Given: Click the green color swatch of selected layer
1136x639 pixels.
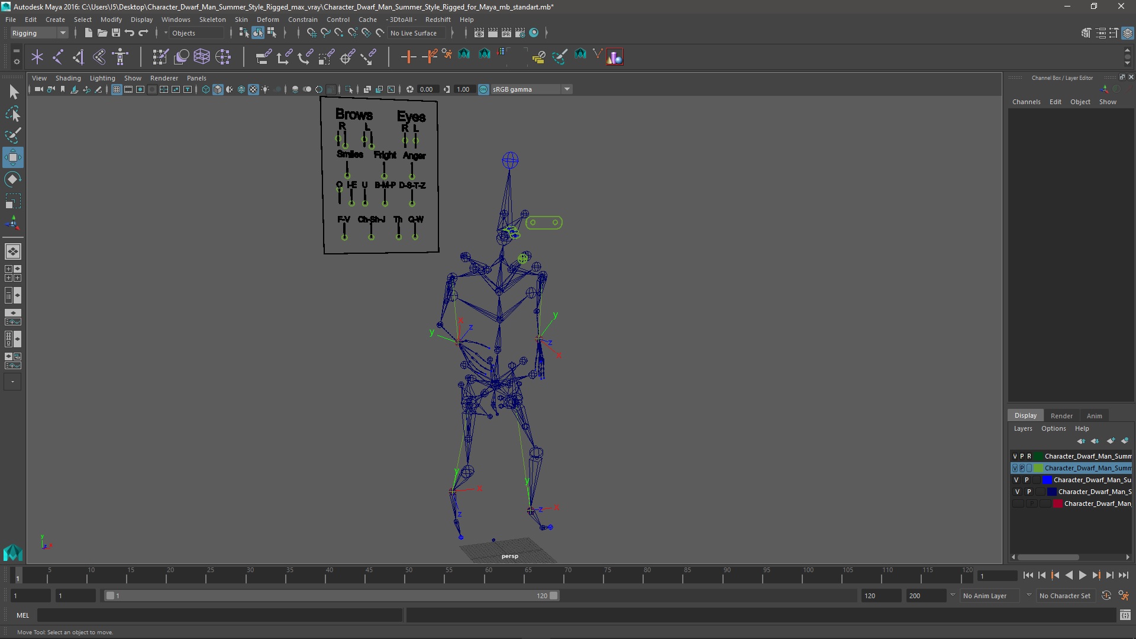Looking at the screenshot, I should tap(1038, 468).
